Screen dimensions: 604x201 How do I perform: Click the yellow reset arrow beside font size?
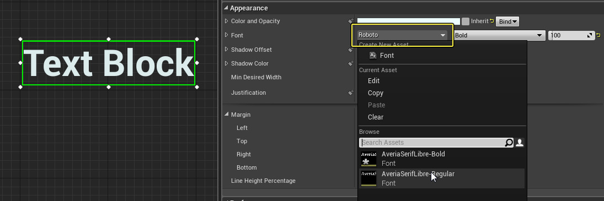coord(598,35)
